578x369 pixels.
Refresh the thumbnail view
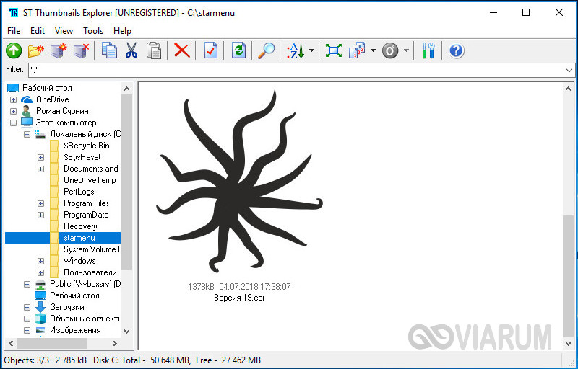[239, 50]
